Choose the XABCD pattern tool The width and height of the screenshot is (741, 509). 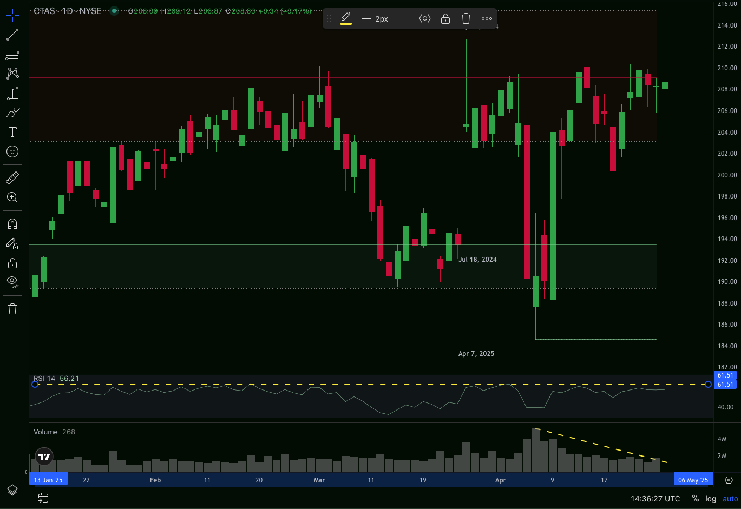click(12, 74)
